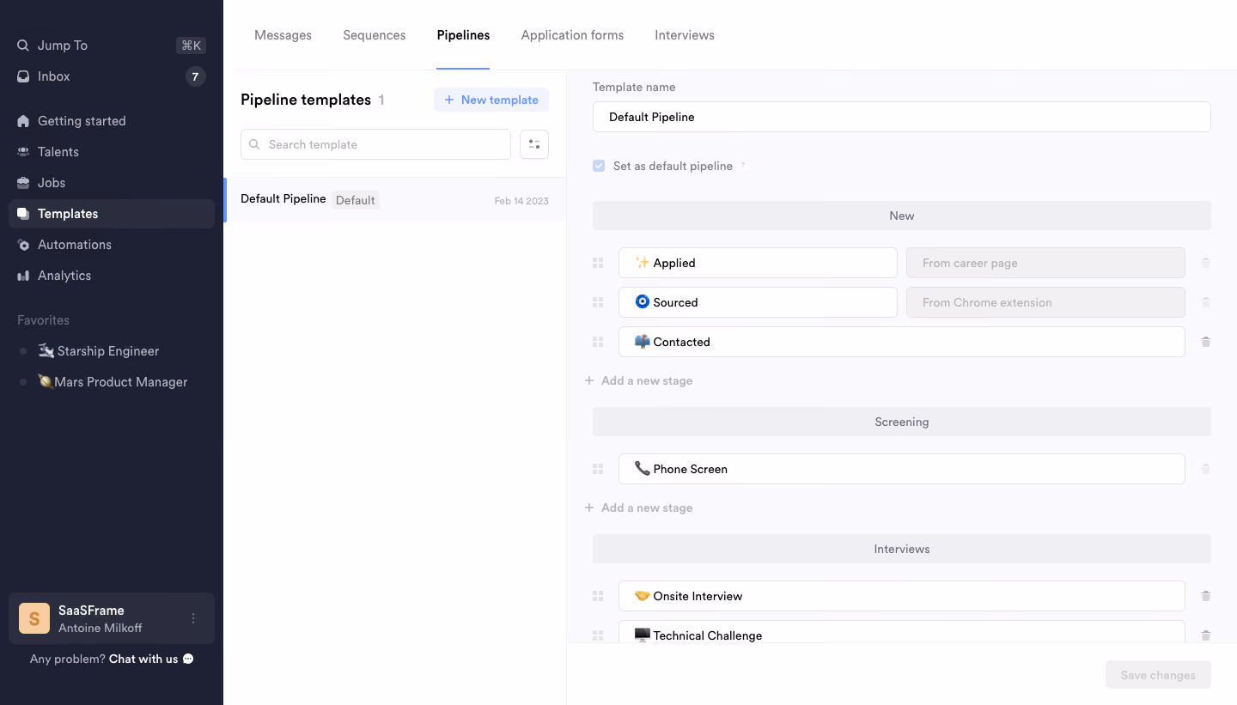Viewport: 1237px width, 705px height.
Task: Select Templates in sidebar
Action: pos(111,214)
